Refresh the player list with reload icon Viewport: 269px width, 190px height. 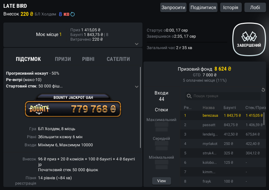263,90
